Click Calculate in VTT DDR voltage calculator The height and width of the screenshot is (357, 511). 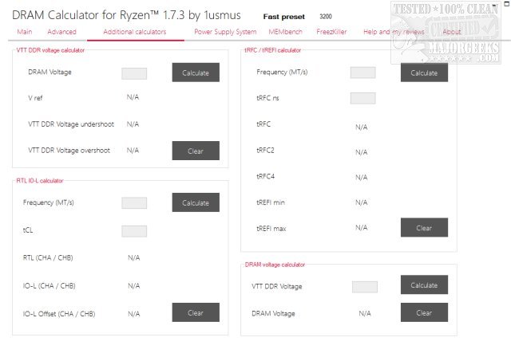pos(196,73)
